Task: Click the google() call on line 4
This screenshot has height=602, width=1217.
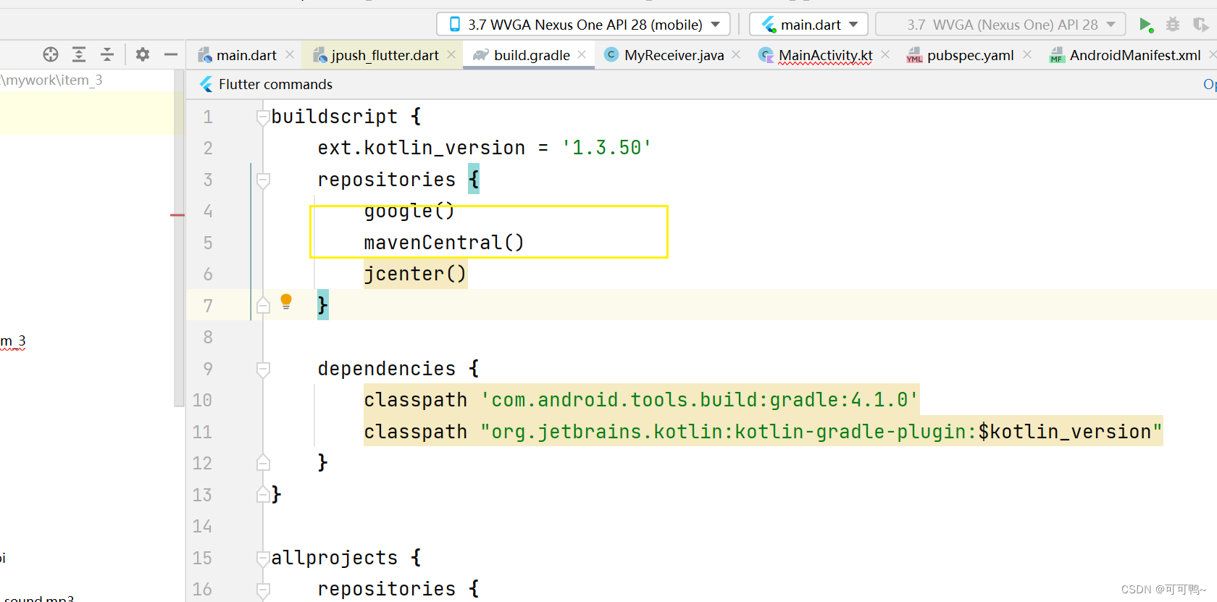Action: pos(409,212)
